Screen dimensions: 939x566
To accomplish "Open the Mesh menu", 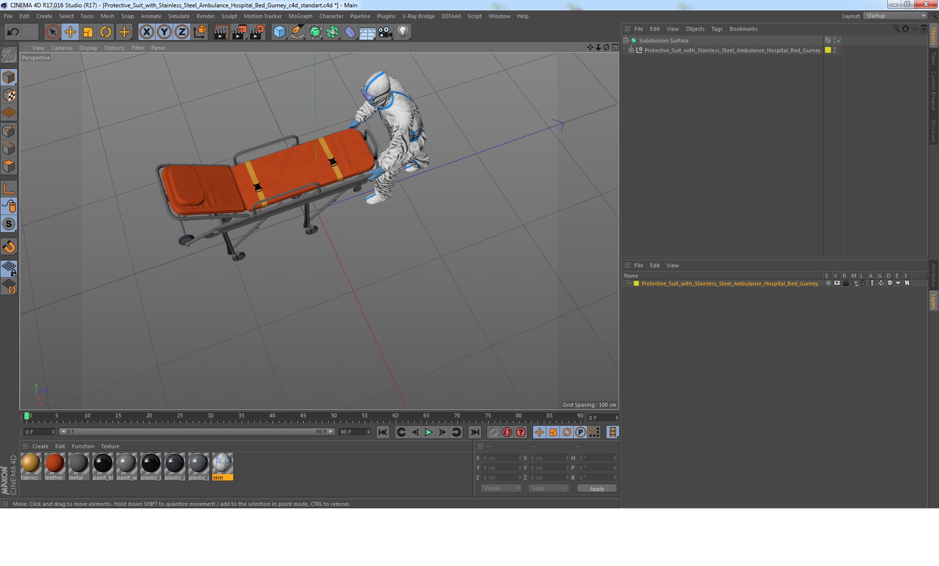I will coord(107,16).
